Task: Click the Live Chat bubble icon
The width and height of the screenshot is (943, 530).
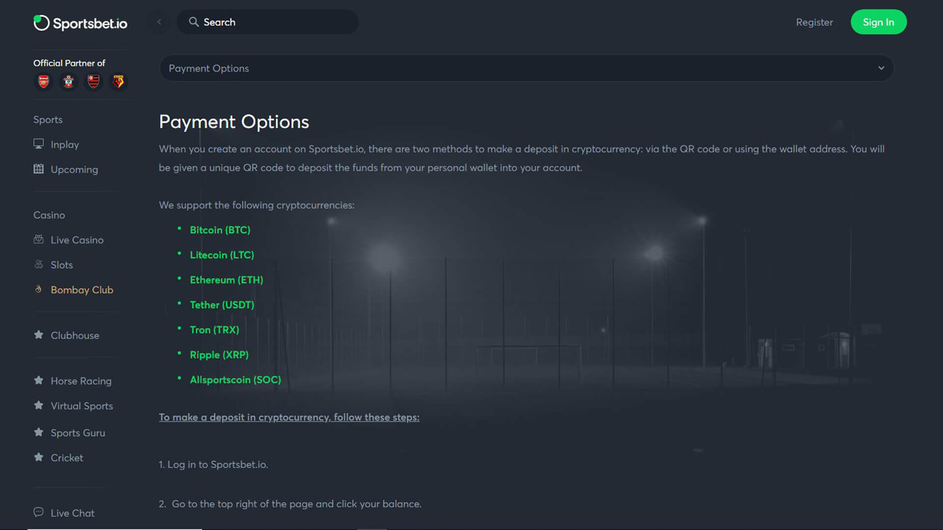Action: click(x=38, y=512)
